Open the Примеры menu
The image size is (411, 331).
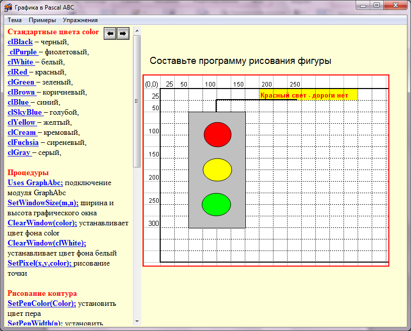click(42, 20)
